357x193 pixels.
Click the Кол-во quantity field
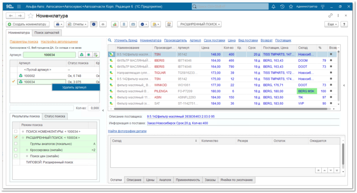pyautogui.click(x=94, y=108)
